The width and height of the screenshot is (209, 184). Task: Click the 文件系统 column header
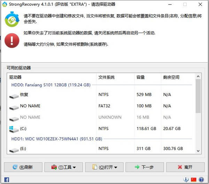[106, 77]
